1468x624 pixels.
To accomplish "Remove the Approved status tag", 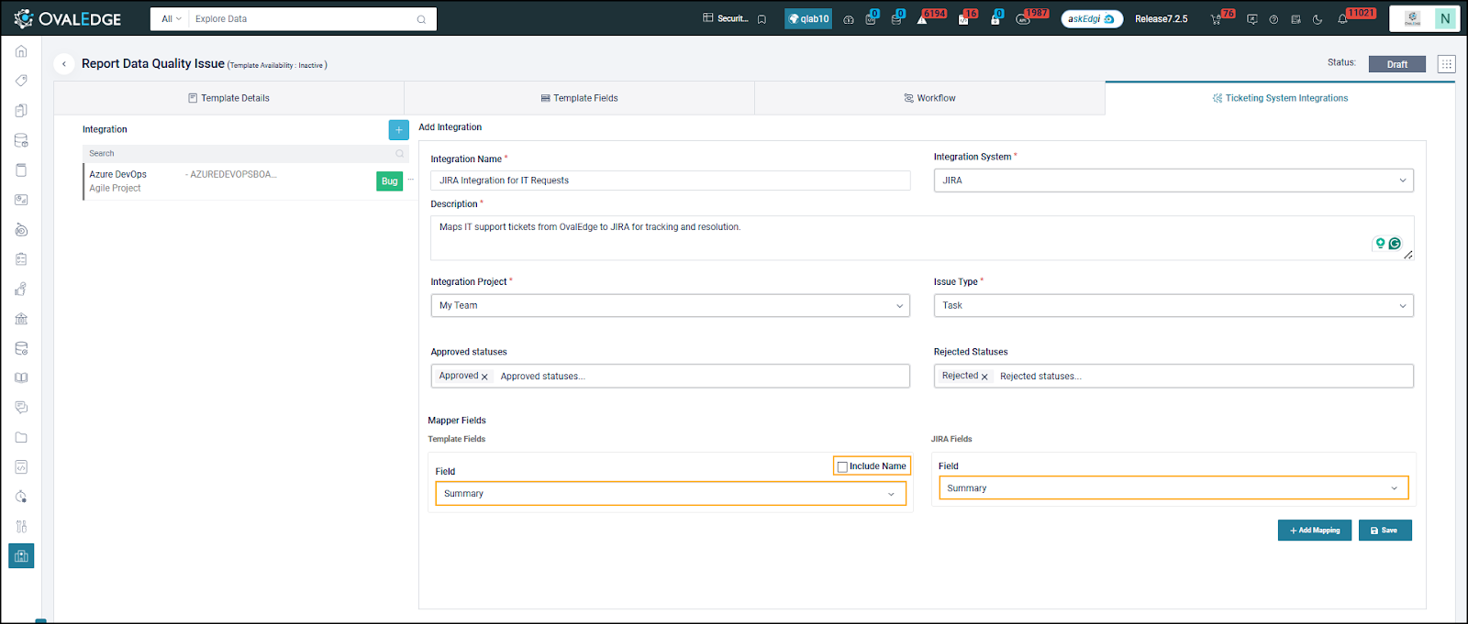I will (484, 377).
